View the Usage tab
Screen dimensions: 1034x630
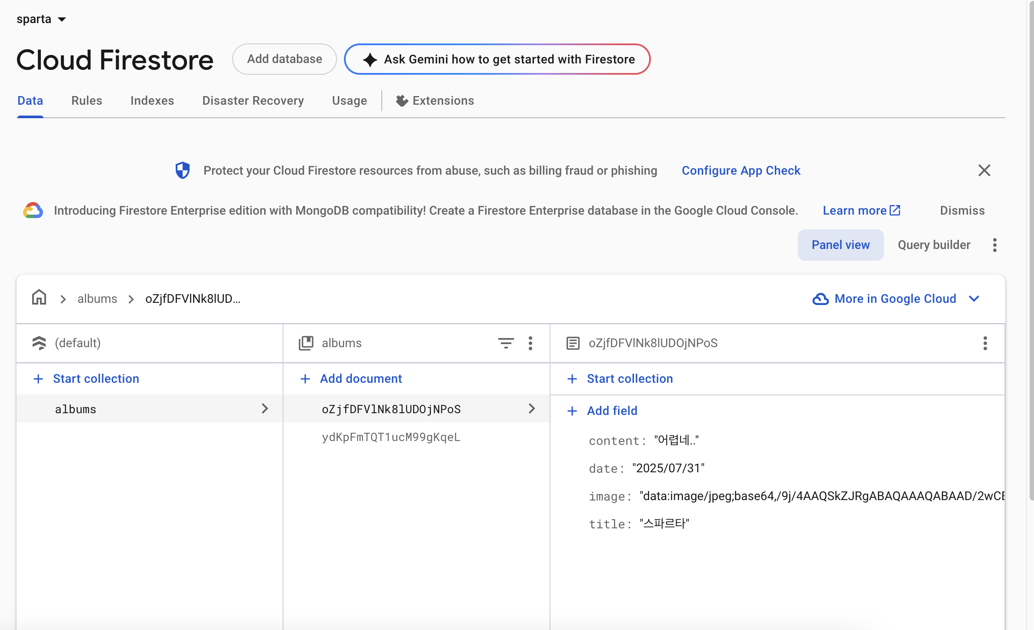pyautogui.click(x=349, y=101)
